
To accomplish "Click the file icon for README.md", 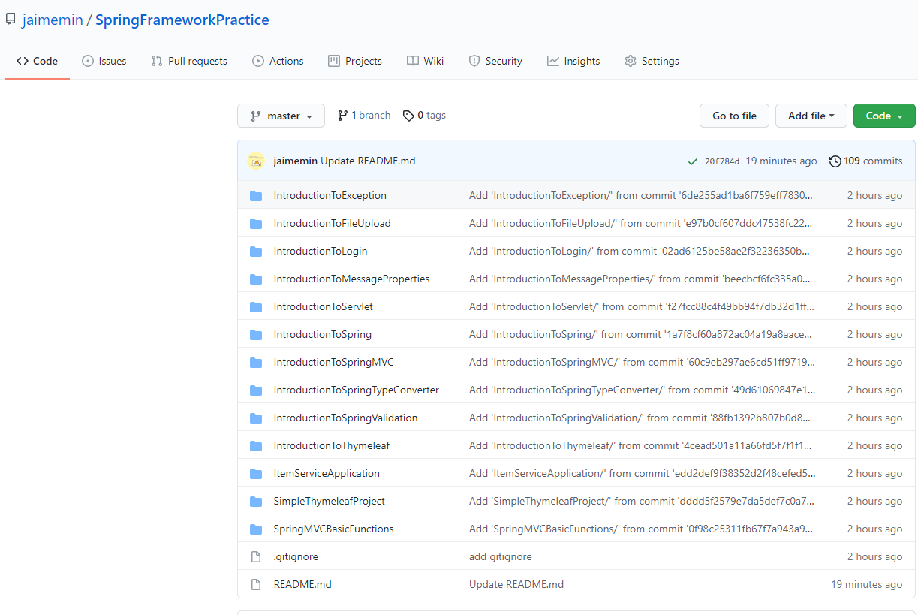I will point(256,585).
